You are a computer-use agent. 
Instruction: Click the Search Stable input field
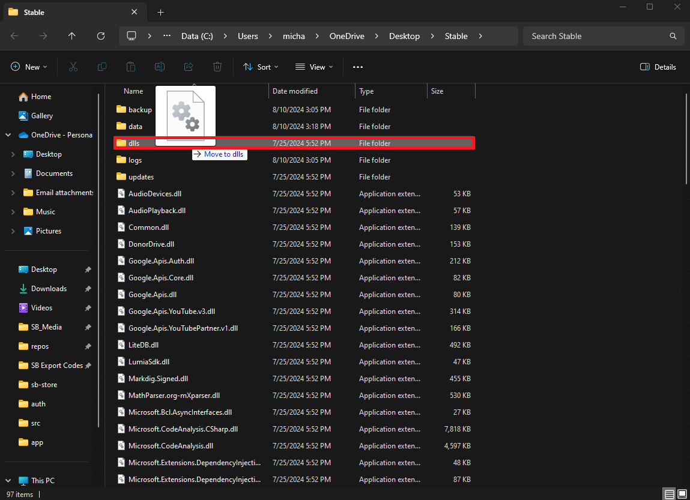(598, 36)
